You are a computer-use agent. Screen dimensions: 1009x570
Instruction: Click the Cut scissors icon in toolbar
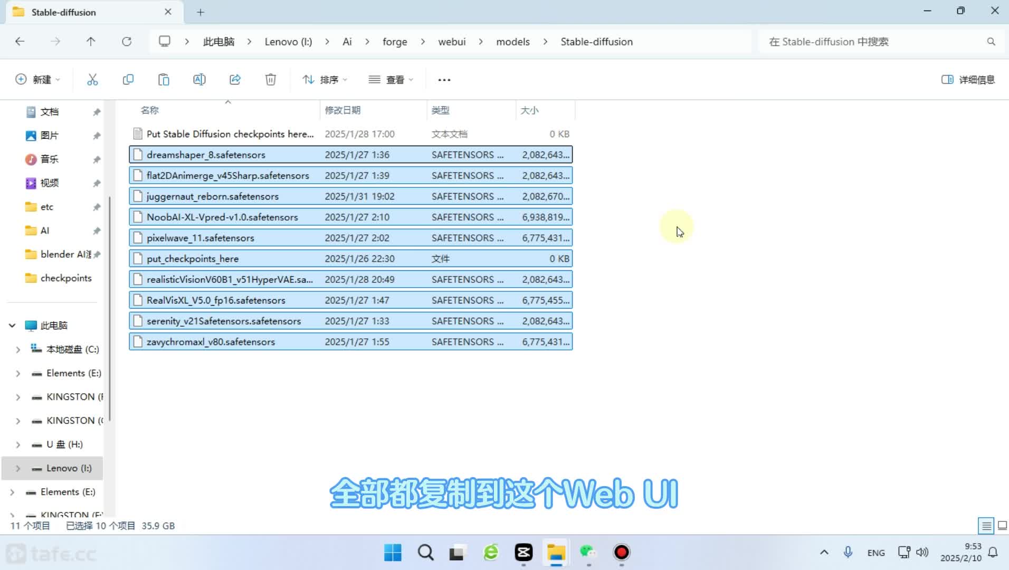tap(92, 80)
